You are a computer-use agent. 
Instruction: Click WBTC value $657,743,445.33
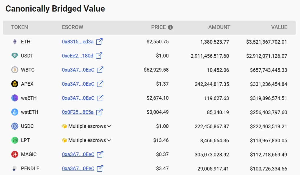coord(269,70)
